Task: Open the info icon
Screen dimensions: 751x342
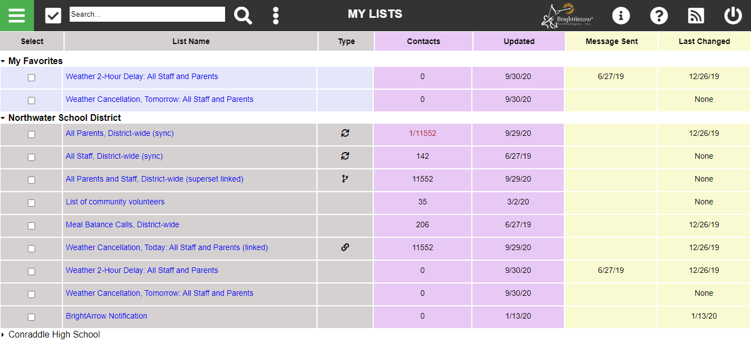Action: (x=621, y=16)
